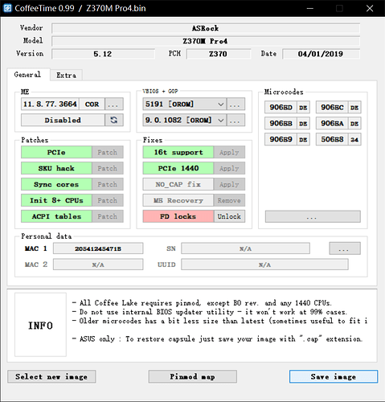Click the UUID field

pyautogui.click(x=264, y=265)
